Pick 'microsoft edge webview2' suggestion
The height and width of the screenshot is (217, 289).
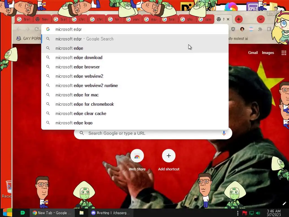135,76
